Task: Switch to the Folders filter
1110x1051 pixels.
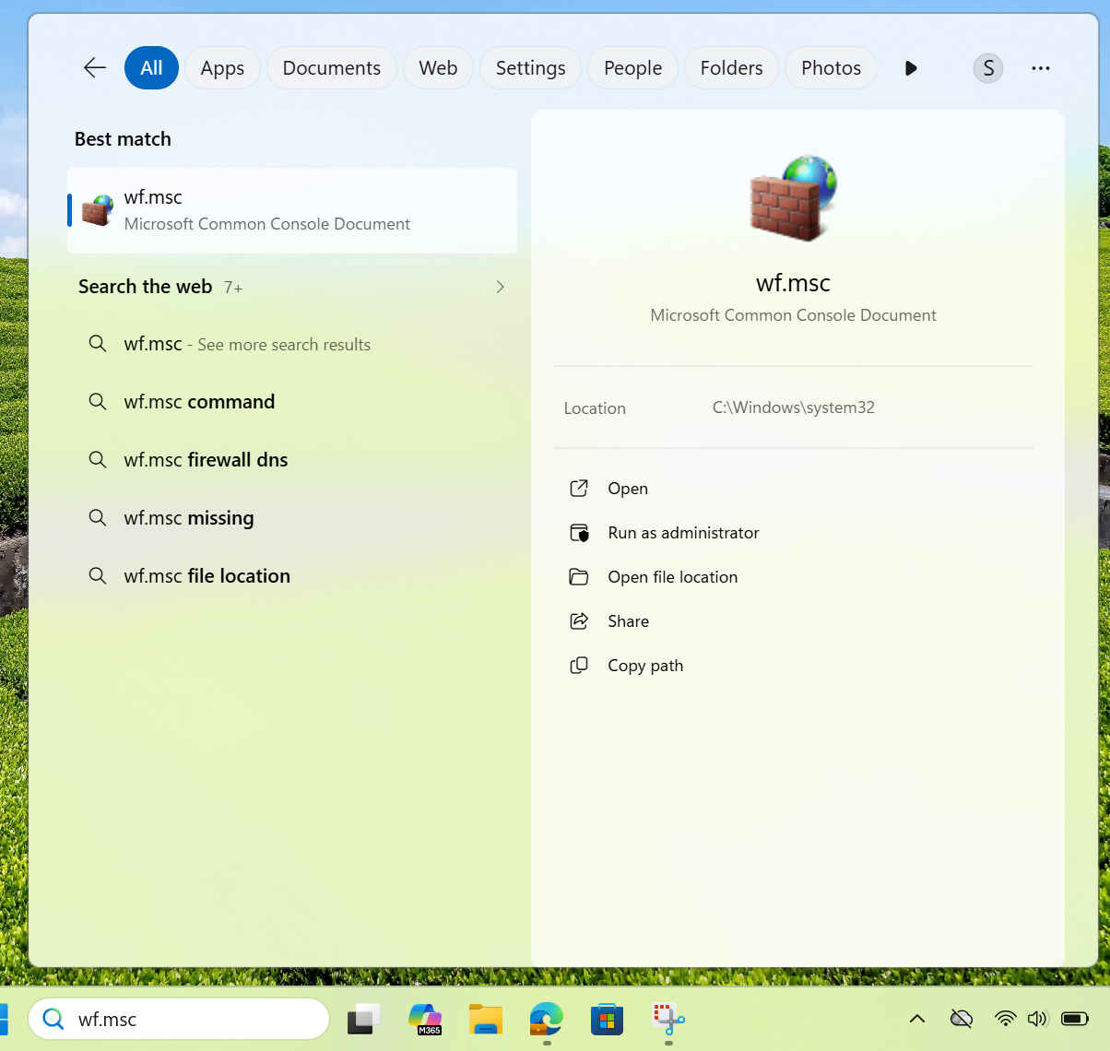Action: point(732,68)
